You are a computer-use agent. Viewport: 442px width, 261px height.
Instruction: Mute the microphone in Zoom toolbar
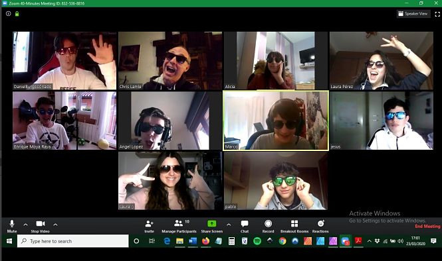12,226
